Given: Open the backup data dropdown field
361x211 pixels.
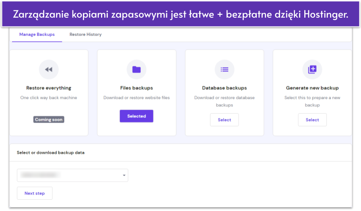Looking at the screenshot, I should (68, 175).
